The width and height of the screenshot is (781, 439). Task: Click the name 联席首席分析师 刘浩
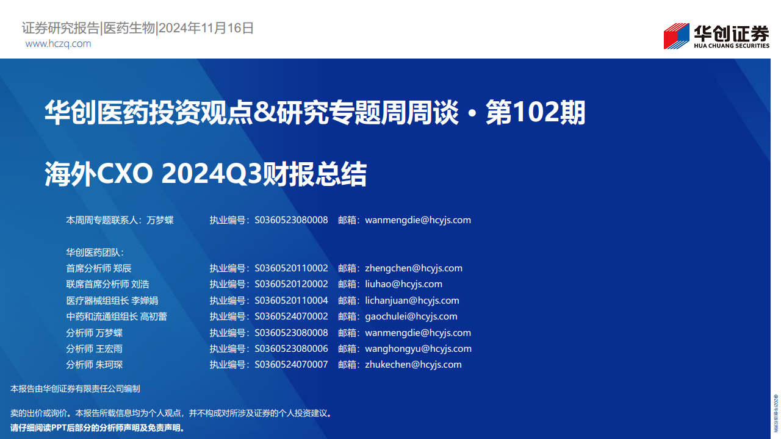point(107,284)
